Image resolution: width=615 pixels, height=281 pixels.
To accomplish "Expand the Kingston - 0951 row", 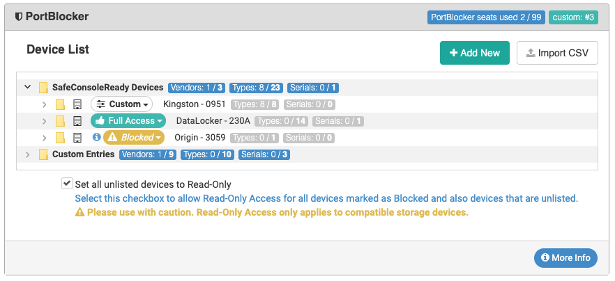I will point(45,104).
